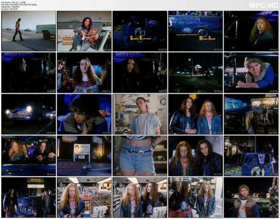Click the denim shorts thumbnail at 00:16:12

click(x=140, y=156)
